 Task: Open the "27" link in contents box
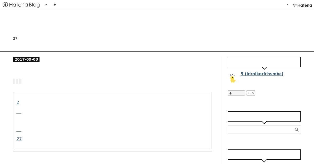coord(19,139)
